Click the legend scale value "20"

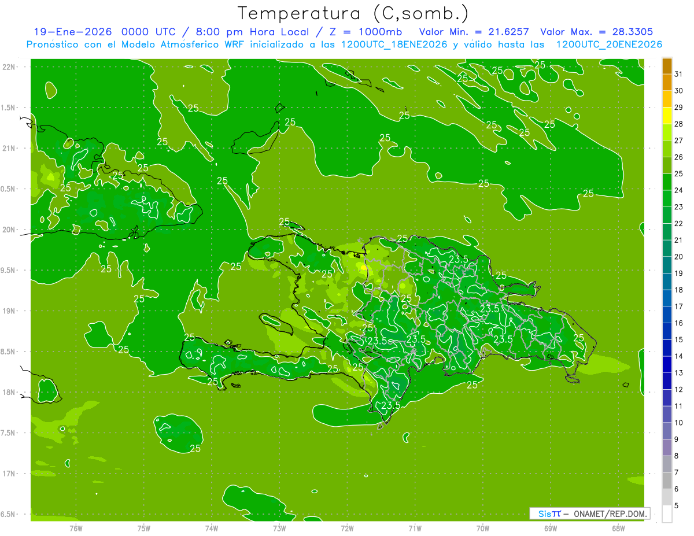coord(679,257)
